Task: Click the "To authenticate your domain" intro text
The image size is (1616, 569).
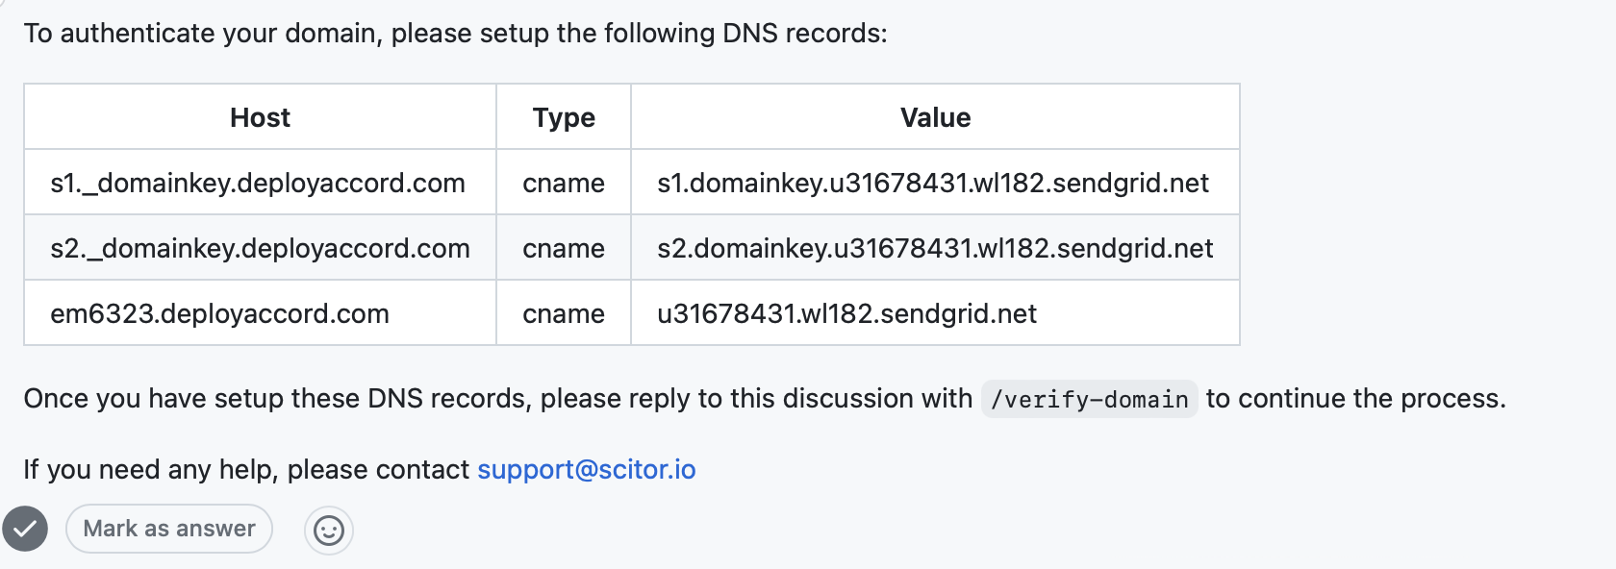Action: point(455,34)
